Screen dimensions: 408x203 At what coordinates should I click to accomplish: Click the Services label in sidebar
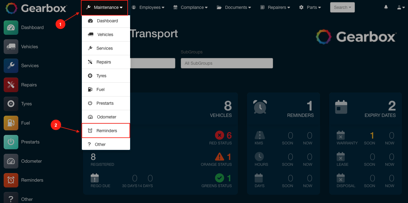(x=30, y=66)
